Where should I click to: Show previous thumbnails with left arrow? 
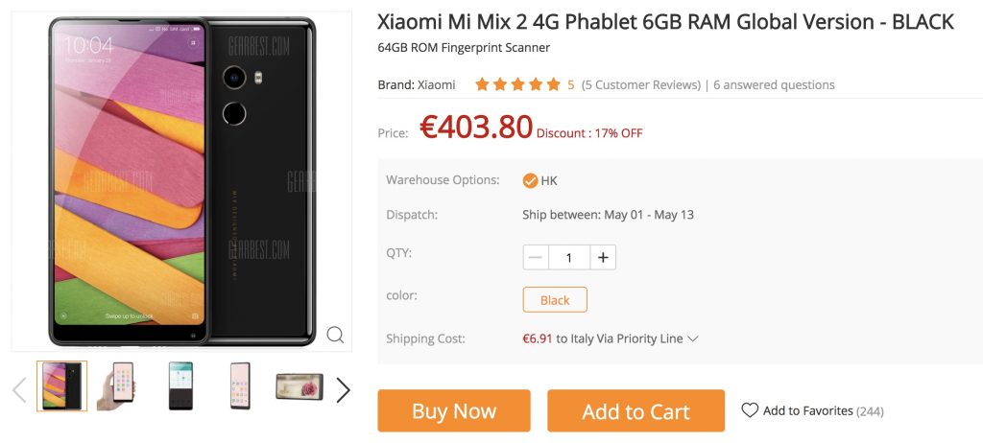(x=19, y=389)
